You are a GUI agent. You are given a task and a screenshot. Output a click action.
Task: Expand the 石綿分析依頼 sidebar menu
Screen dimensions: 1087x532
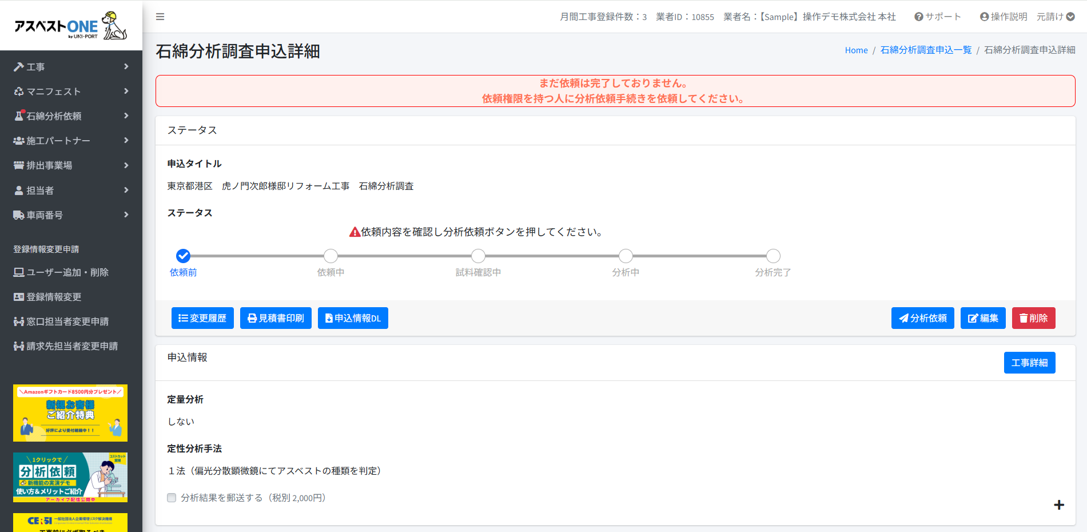(71, 116)
